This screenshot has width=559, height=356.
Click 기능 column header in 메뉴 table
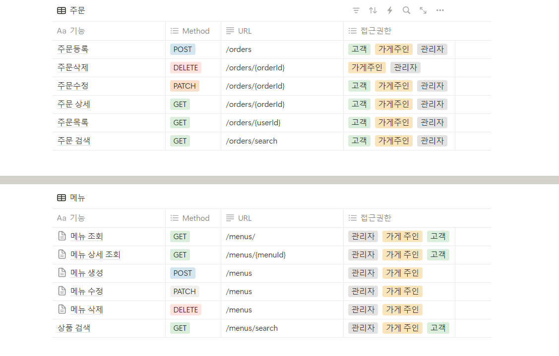pos(109,218)
